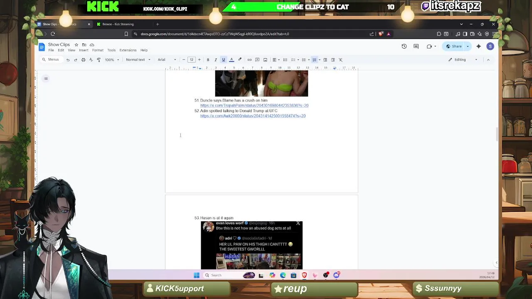The width and height of the screenshot is (532, 299).
Task: Click the Google Docs home icon
Action: click(x=42, y=47)
